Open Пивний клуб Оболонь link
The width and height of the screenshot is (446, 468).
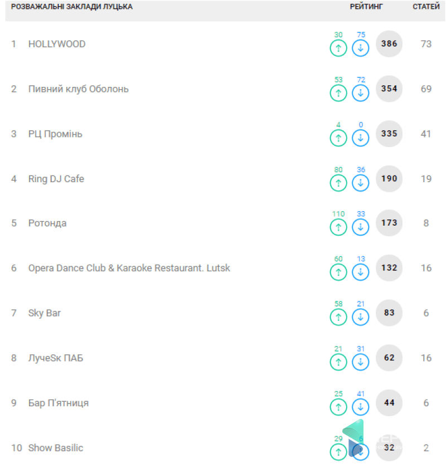pos(78,89)
